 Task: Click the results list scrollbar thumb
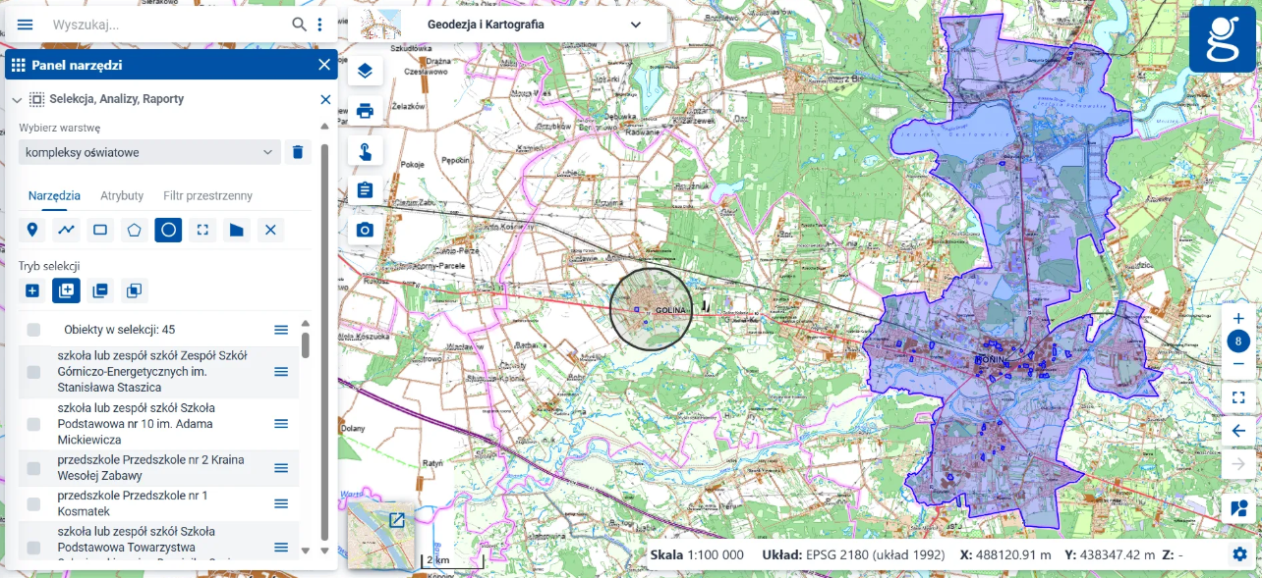(306, 344)
